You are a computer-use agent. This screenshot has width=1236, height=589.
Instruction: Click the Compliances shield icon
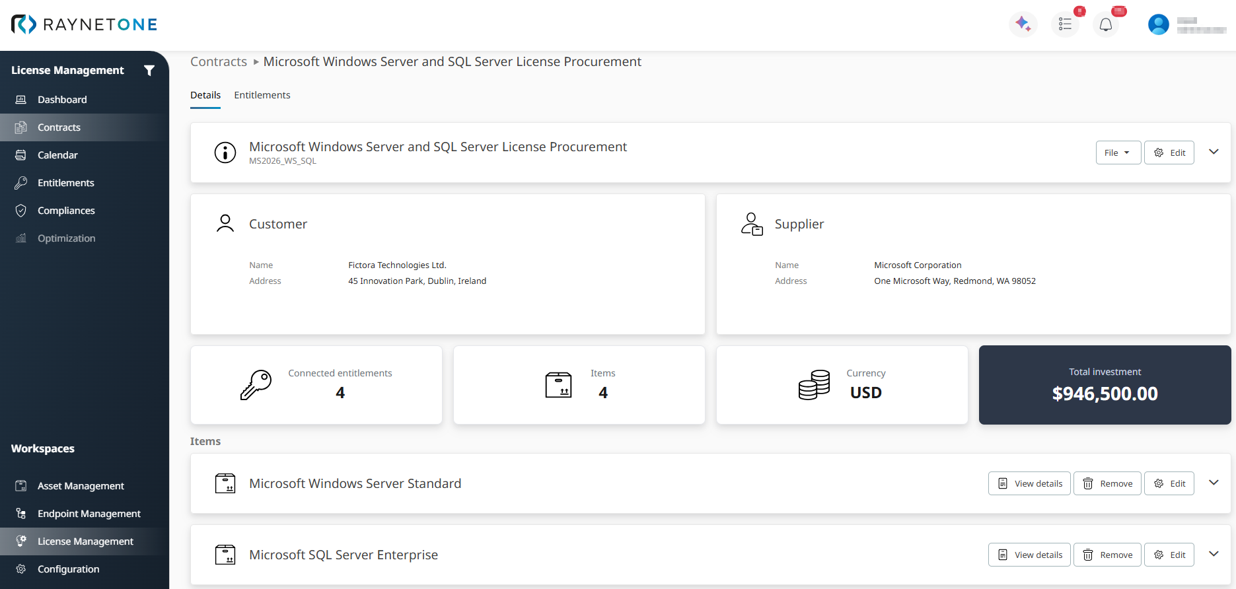pyautogui.click(x=21, y=211)
